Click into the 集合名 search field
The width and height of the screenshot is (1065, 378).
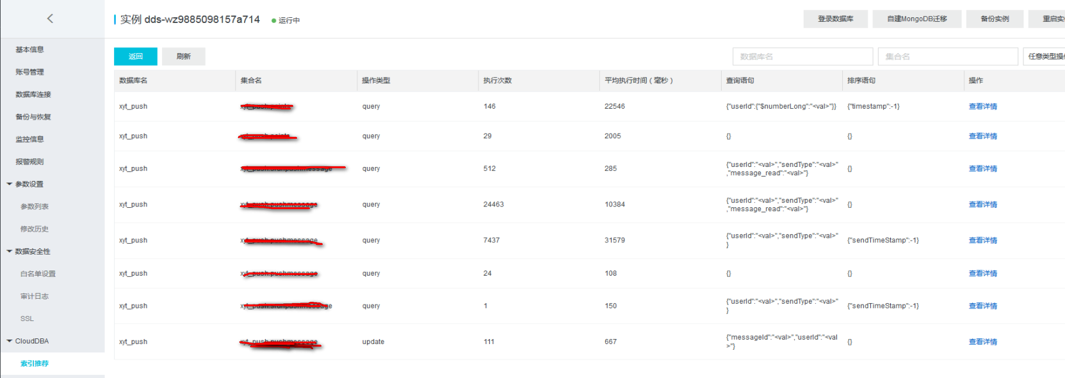pyautogui.click(x=947, y=56)
